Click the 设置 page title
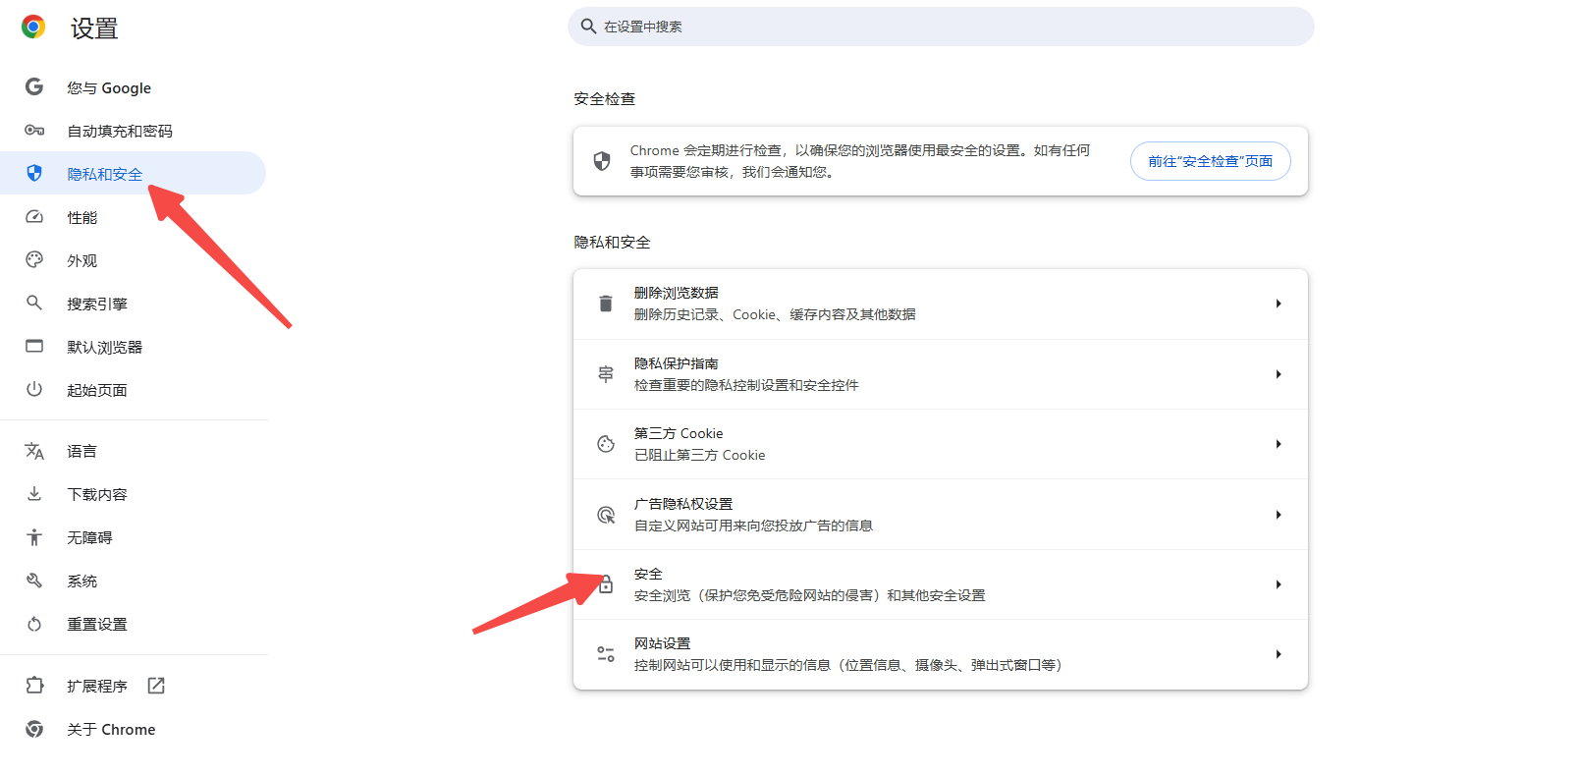The image size is (1578, 776). pos(94,28)
